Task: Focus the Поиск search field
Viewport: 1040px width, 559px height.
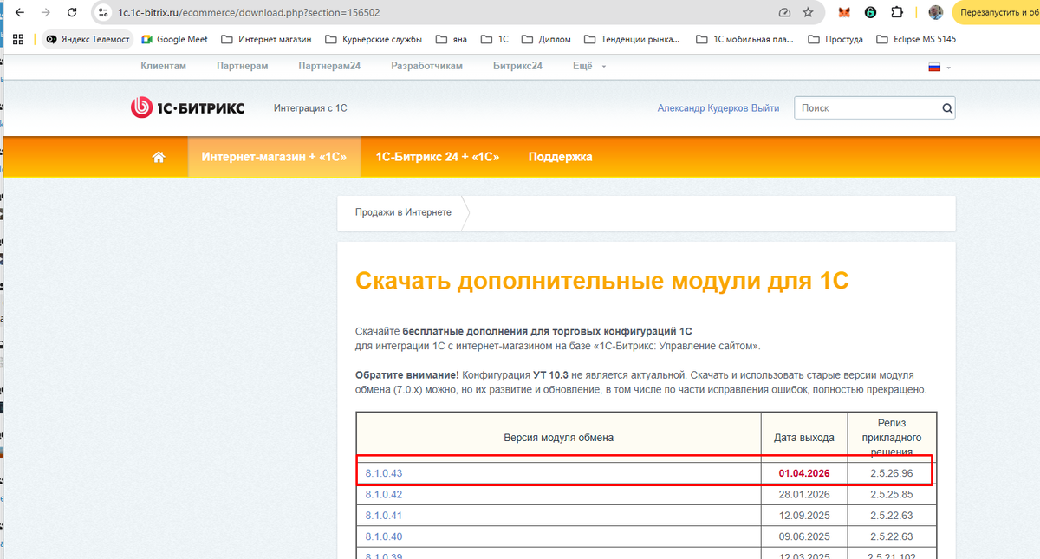Action: click(x=868, y=108)
